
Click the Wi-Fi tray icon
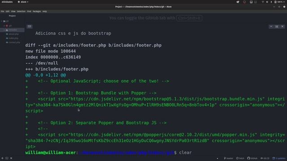[x=263, y=2]
